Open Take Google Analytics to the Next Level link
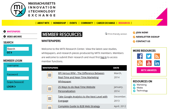This screenshot has height=109, width=169. pyautogui.click(x=83, y=99)
